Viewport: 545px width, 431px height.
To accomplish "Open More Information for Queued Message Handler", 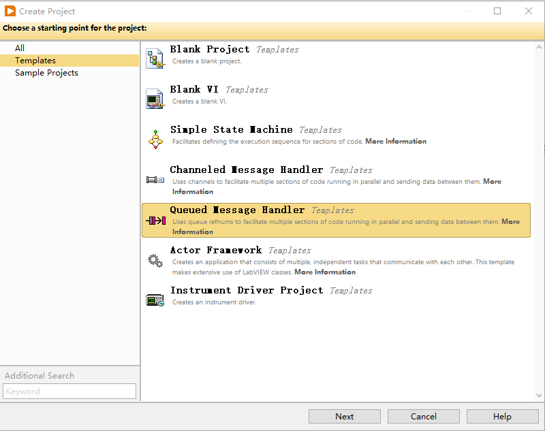I will (510, 221).
